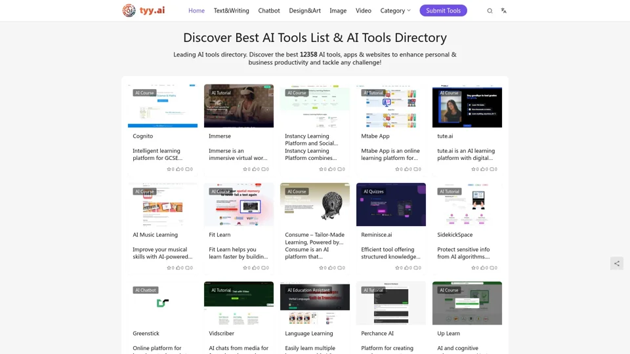
Task: Star the Immerse card
Action: tap(246, 169)
